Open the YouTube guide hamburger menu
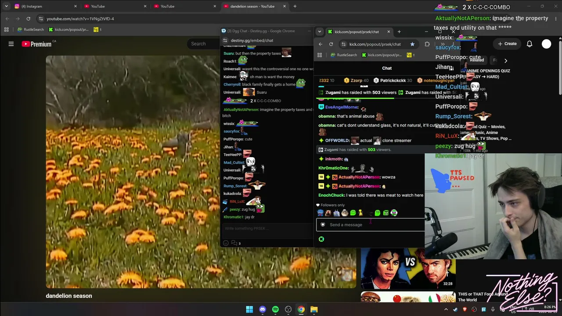Viewport: 562px width, 316px height. pos(11,44)
